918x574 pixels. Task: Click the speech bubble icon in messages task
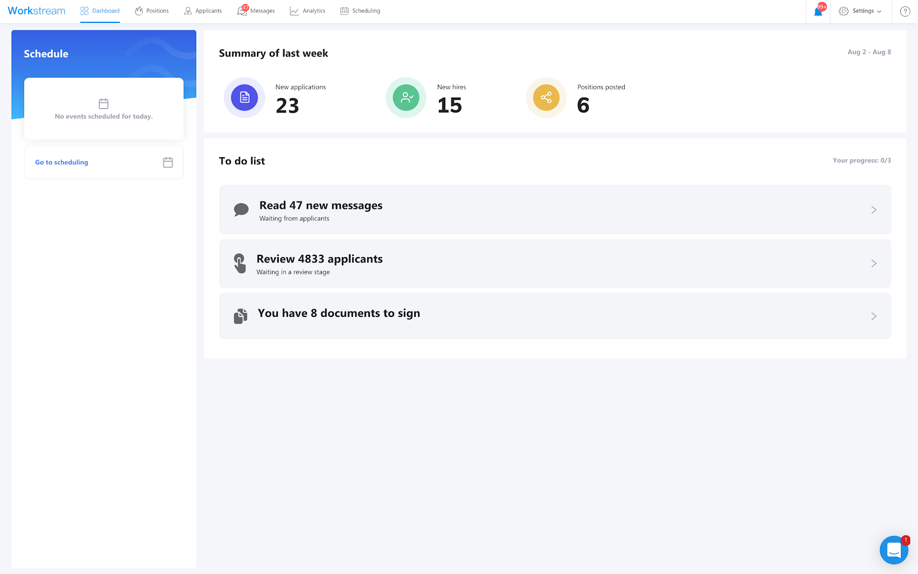(x=241, y=210)
